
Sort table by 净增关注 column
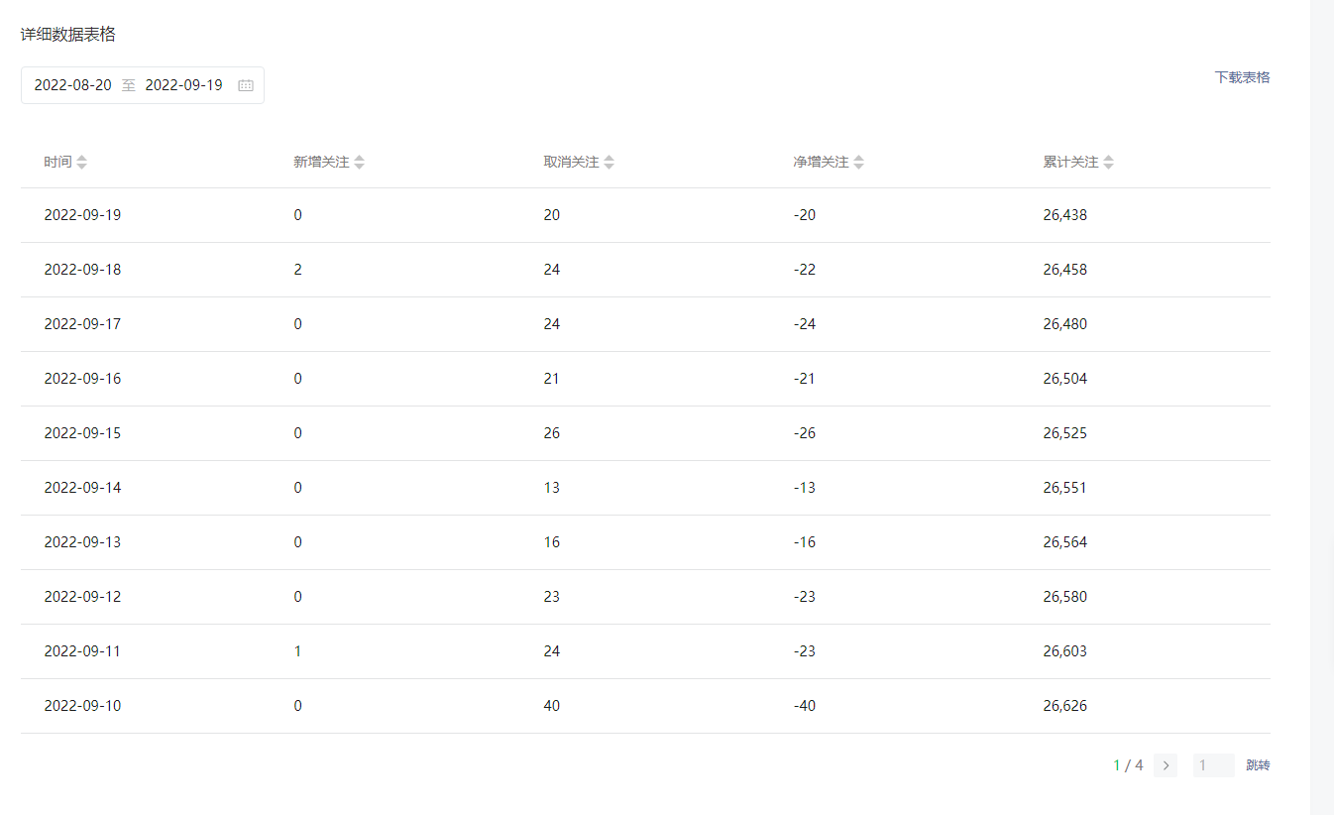coord(859,163)
